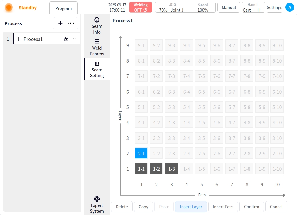Viewport: 297px width, 215px height.
Task: Click the plus icon to add process
Action: click(60, 23)
